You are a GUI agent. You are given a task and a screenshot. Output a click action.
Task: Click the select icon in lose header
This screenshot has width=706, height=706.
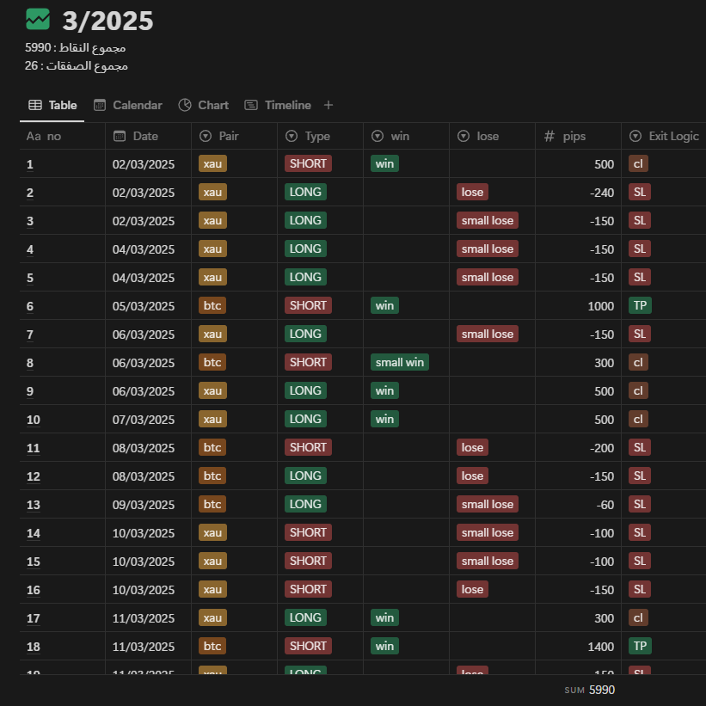point(464,136)
